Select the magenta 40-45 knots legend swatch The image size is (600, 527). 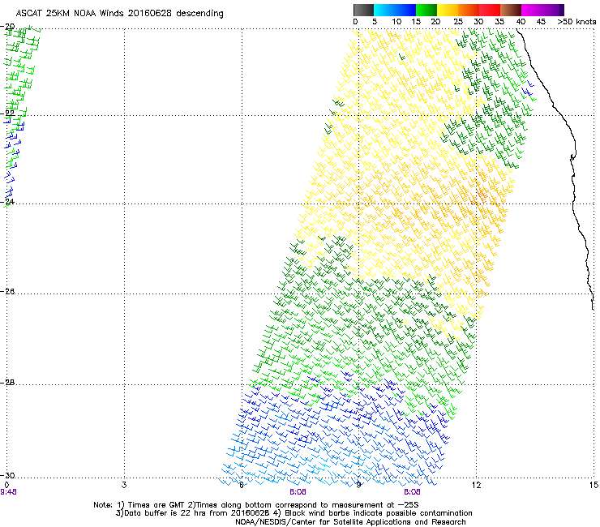tap(532, 10)
